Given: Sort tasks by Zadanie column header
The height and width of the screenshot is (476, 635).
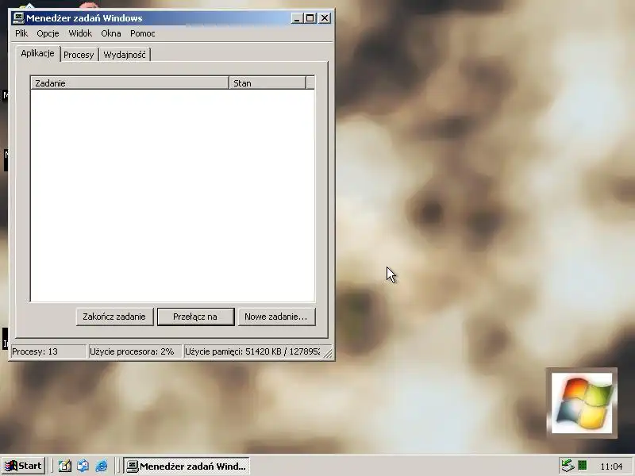Looking at the screenshot, I should [x=129, y=83].
